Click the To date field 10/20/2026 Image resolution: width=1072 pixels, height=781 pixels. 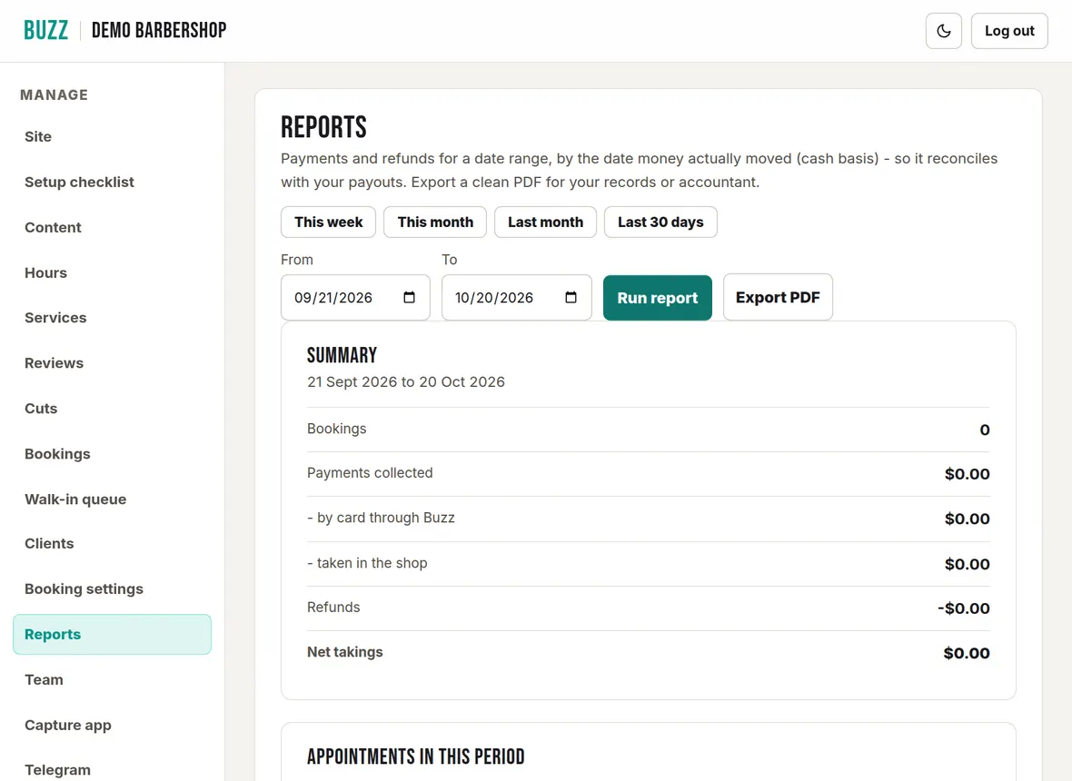tap(516, 297)
